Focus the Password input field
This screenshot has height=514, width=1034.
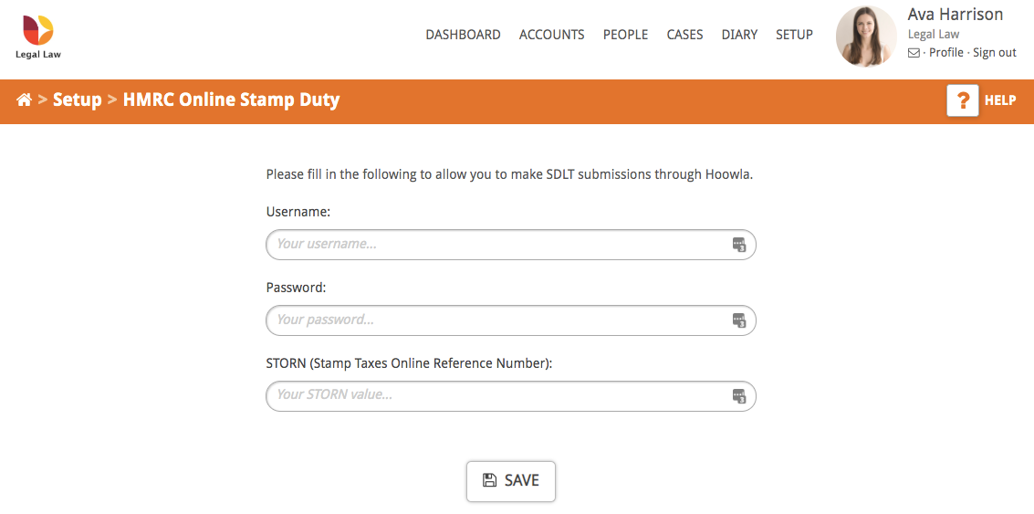(x=511, y=320)
